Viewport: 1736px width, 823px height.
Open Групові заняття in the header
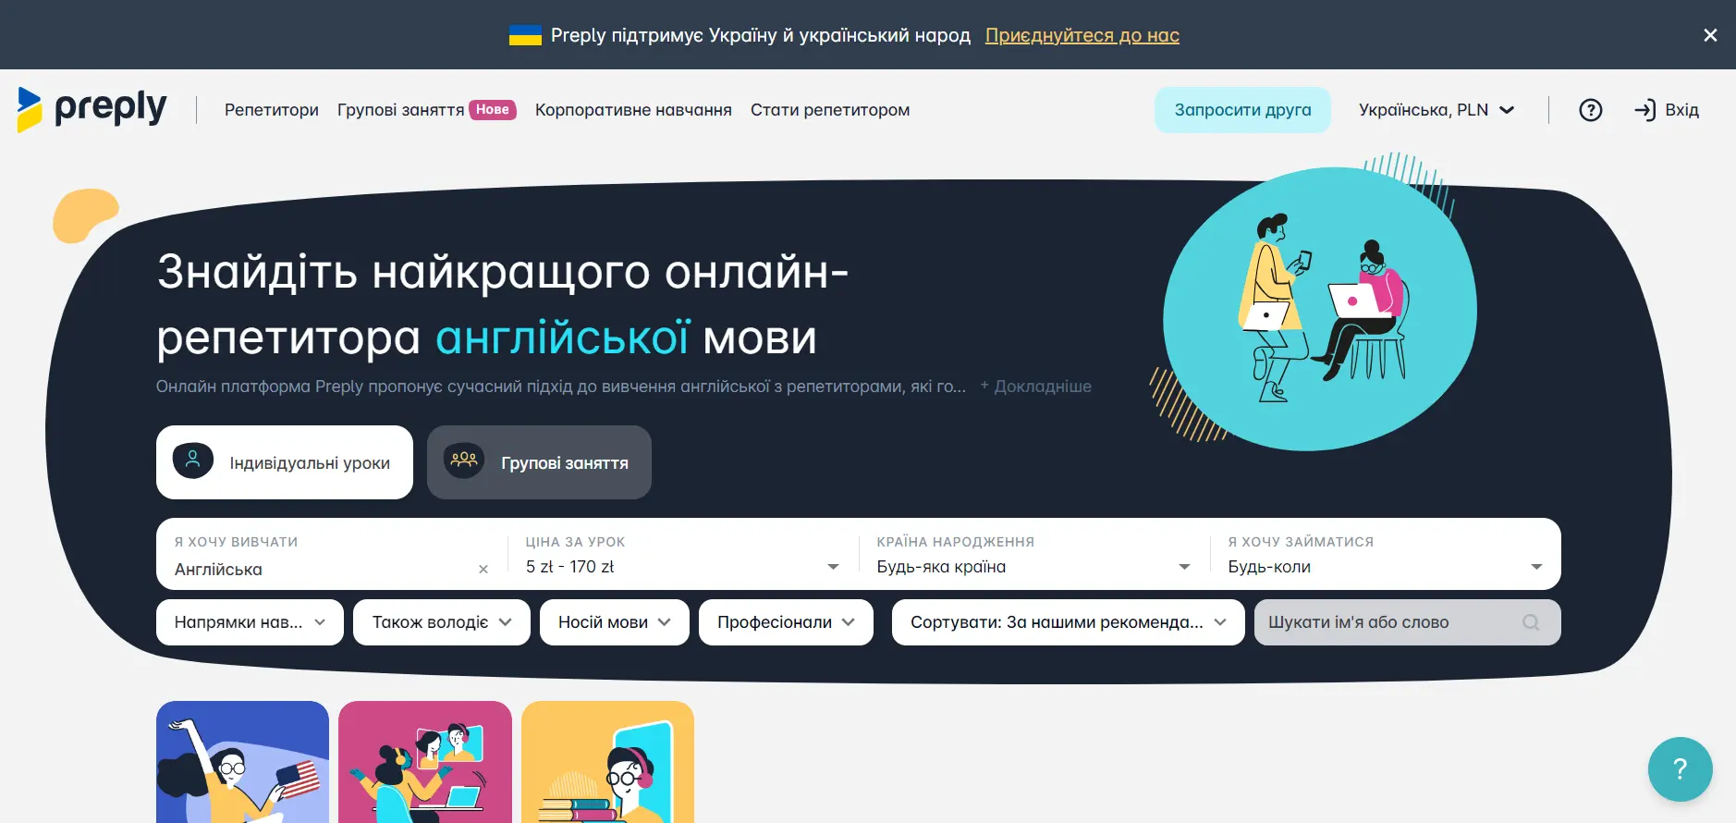click(400, 110)
